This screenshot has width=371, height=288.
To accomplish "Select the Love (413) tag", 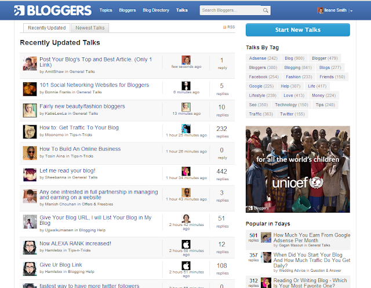I will (294, 96).
